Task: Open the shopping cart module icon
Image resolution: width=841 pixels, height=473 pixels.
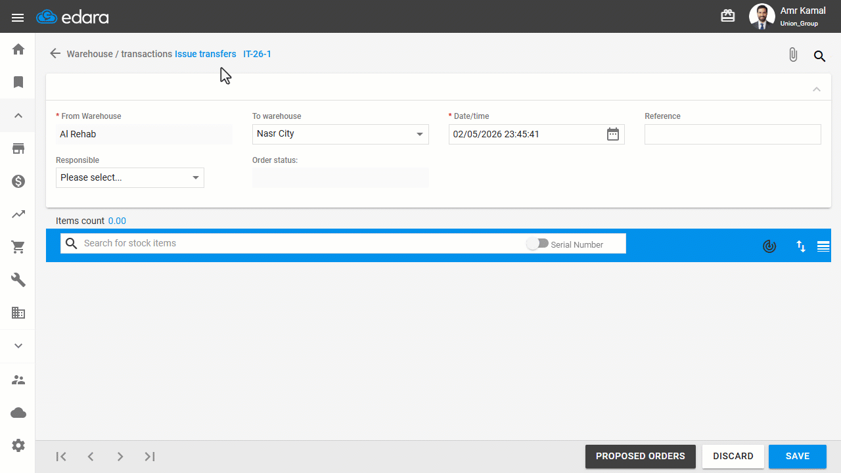Action: [18, 247]
